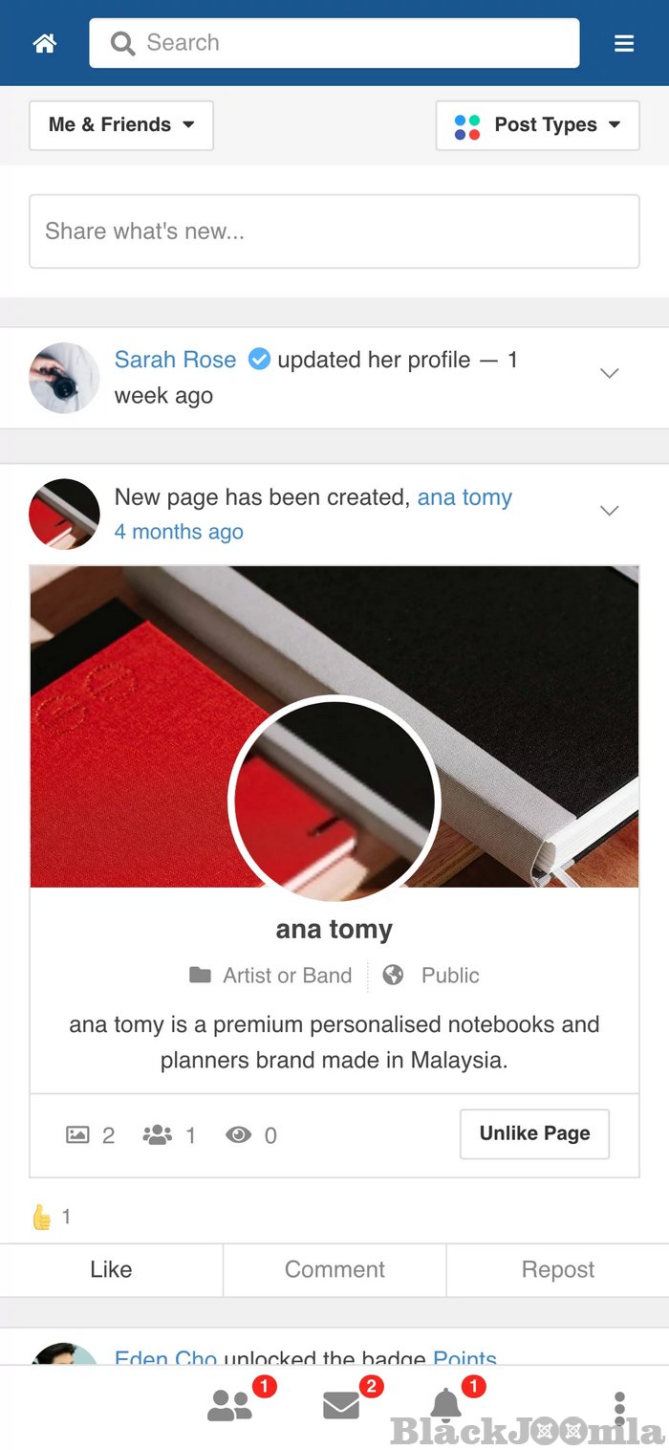The image size is (669, 1450).
Task: Click the Unlike Page button
Action: 534,1133
